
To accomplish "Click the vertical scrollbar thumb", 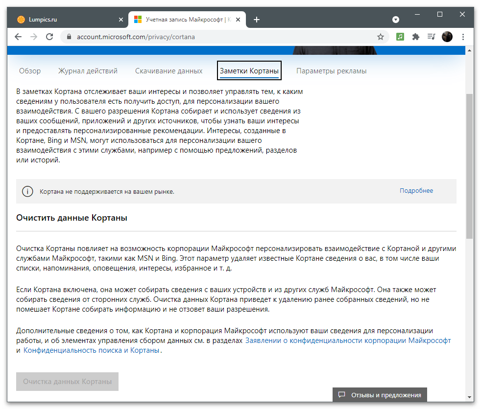I will click(469, 166).
